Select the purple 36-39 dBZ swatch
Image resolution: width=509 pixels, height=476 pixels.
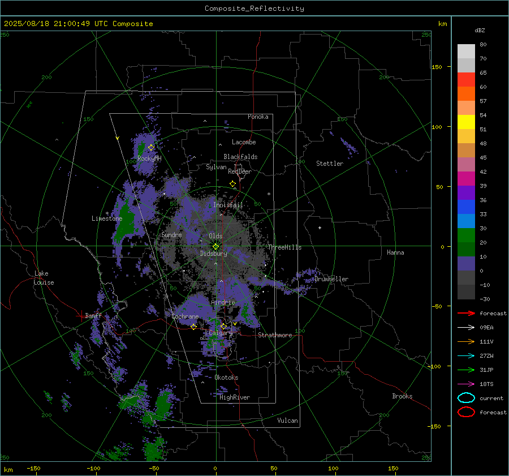466,192
